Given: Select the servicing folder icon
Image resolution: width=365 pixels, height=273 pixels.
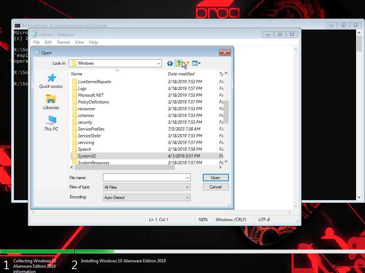Looking at the screenshot, I should point(74,142).
